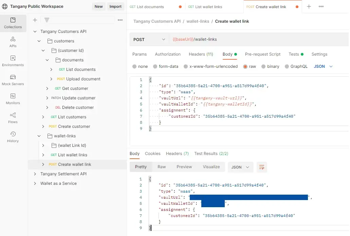This screenshot has height=236, width=350.
Task: Open the Flows sidebar panel
Action: (x=13, y=118)
